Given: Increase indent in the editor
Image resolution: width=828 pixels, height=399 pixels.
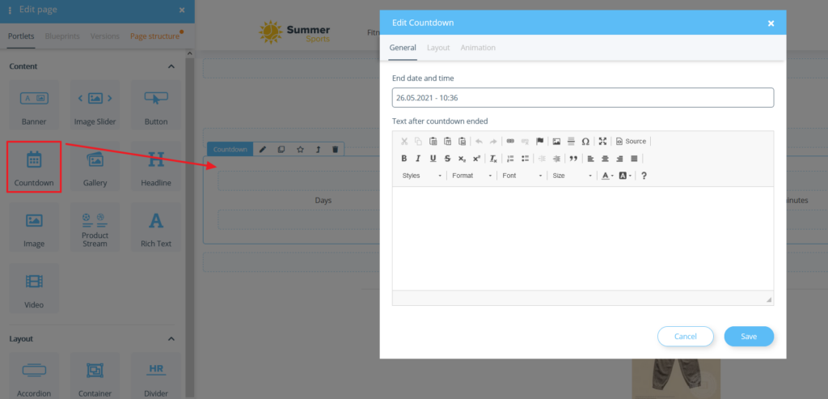Looking at the screenshot, I should point(556,158).
